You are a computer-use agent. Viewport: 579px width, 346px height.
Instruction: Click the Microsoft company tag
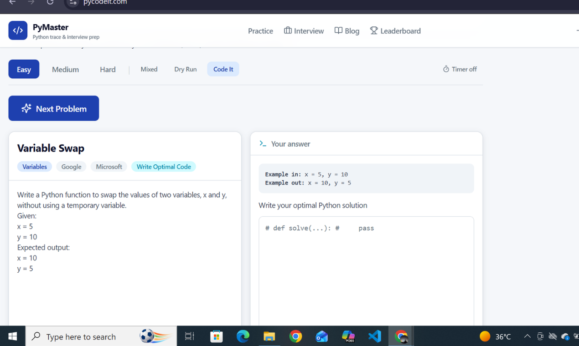click(x=109, y=167)
